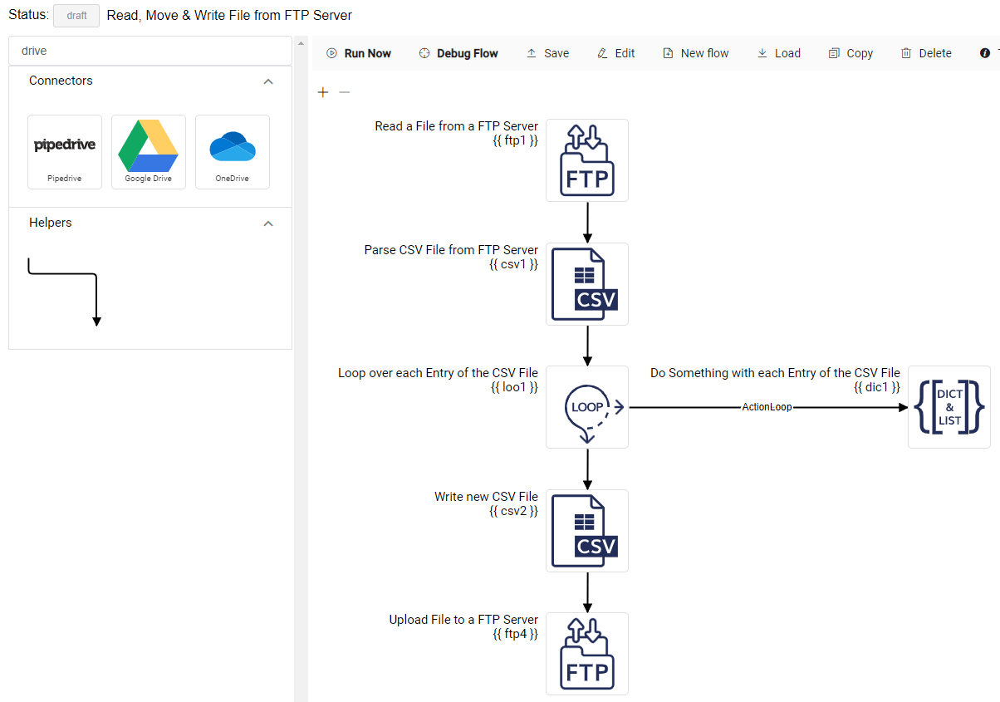Viewport: 1000px width, 702px height.
Task: Save the current flow
Action: click(547, 53)
